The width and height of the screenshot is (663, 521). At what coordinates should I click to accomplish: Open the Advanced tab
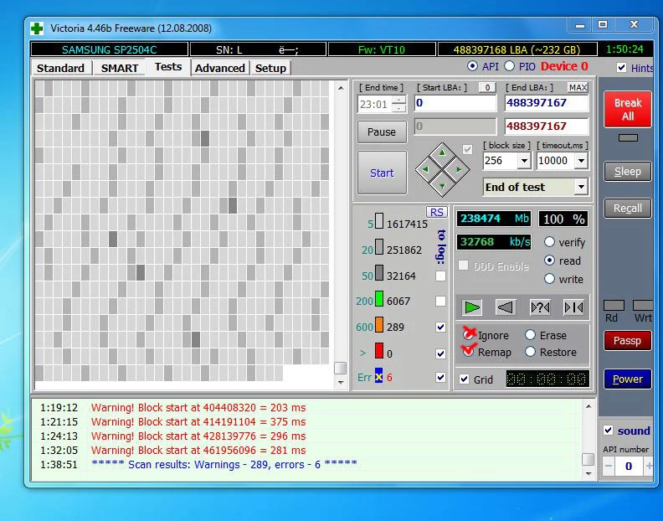(x=219, y=68)
